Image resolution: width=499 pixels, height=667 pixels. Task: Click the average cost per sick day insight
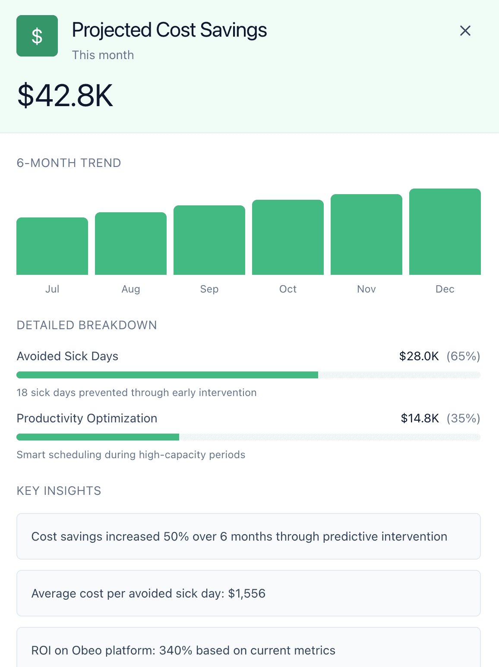coord(248,593)
